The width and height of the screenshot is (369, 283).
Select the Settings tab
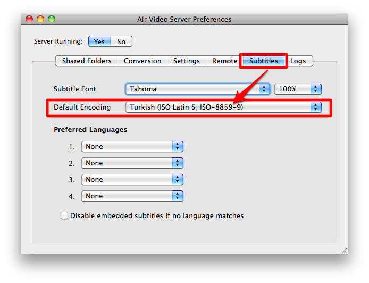[x=186, y=61]
